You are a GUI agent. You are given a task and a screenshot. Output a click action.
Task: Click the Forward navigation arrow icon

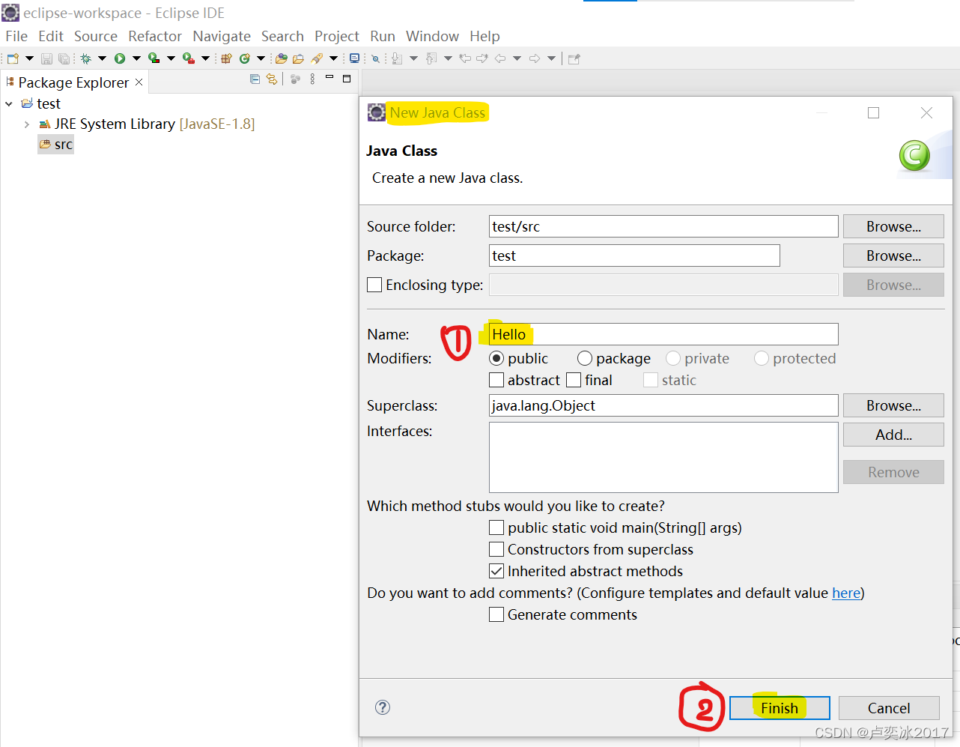[x=535, y=58]
